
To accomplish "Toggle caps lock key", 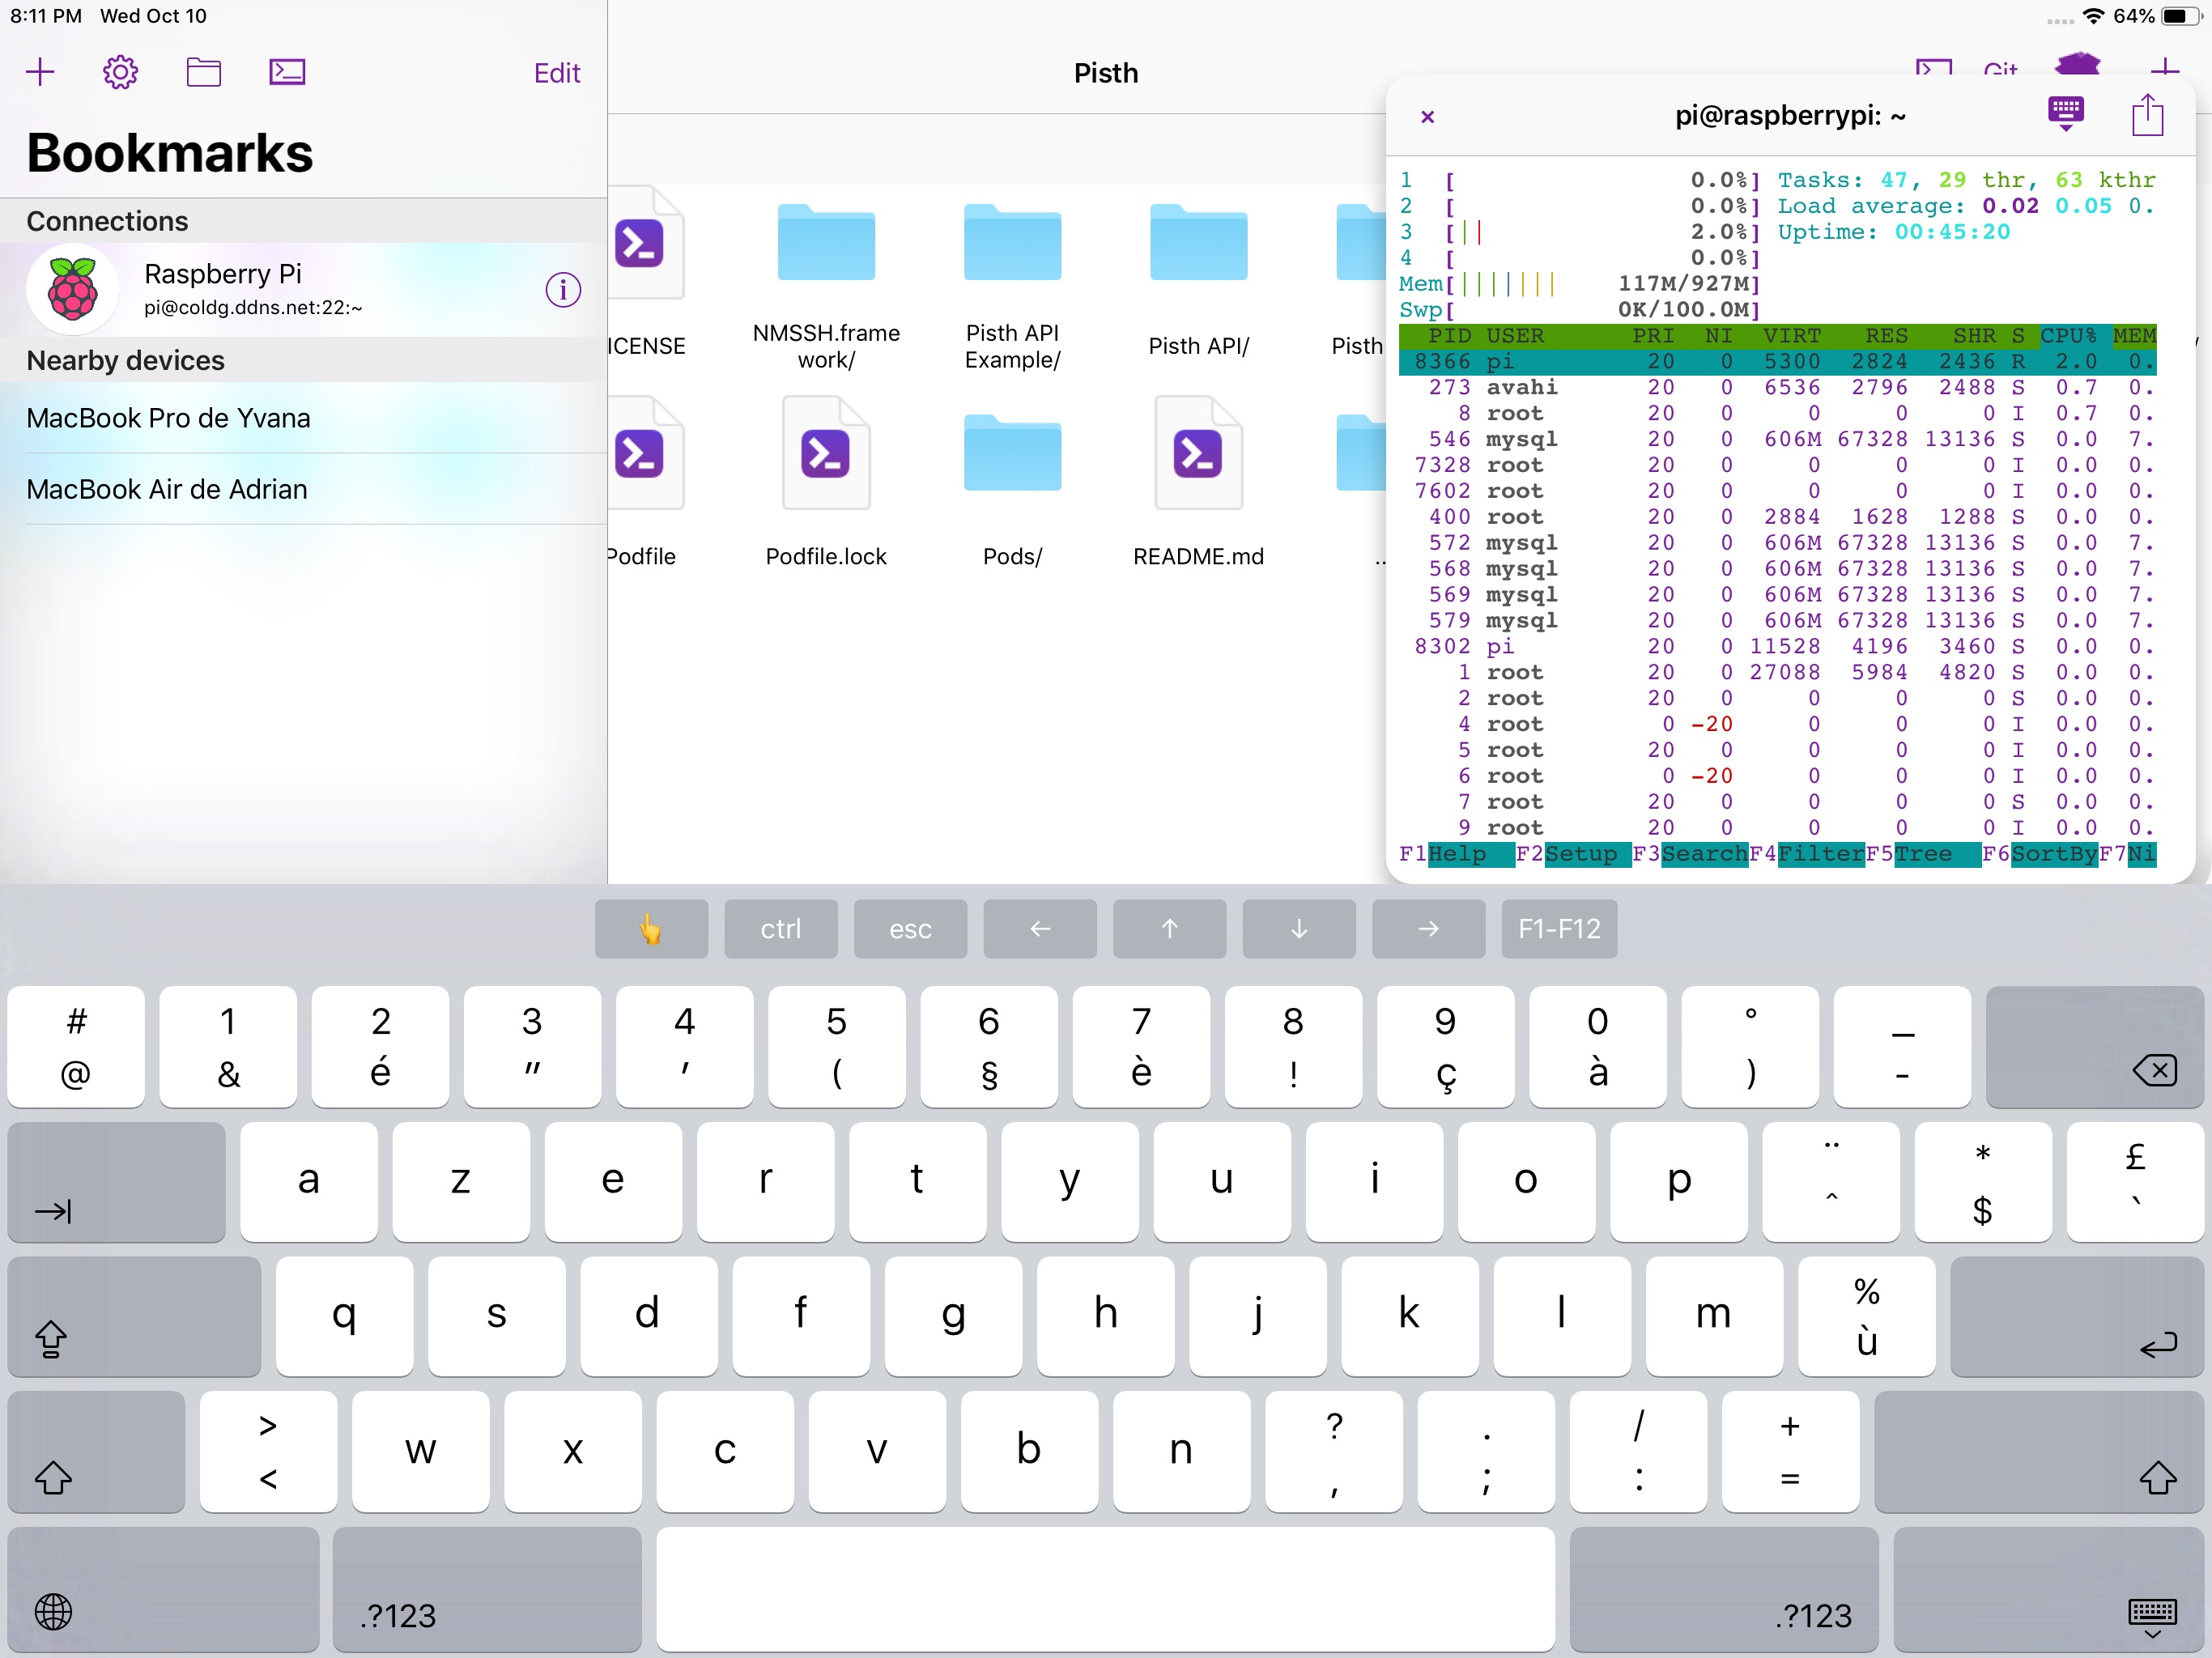I will [134, 1317].
